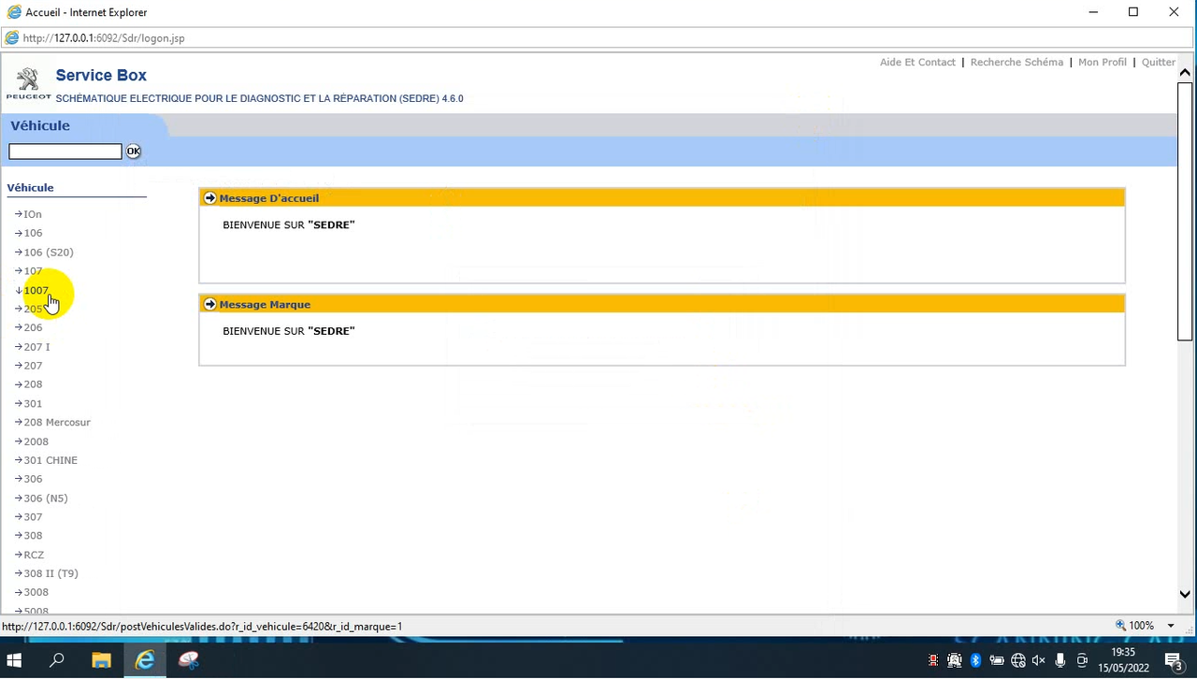The width and height of the screenshot is (1197, 679).
Task: Click the taskbar clock showing 19:35
Action: (1123, 659)
